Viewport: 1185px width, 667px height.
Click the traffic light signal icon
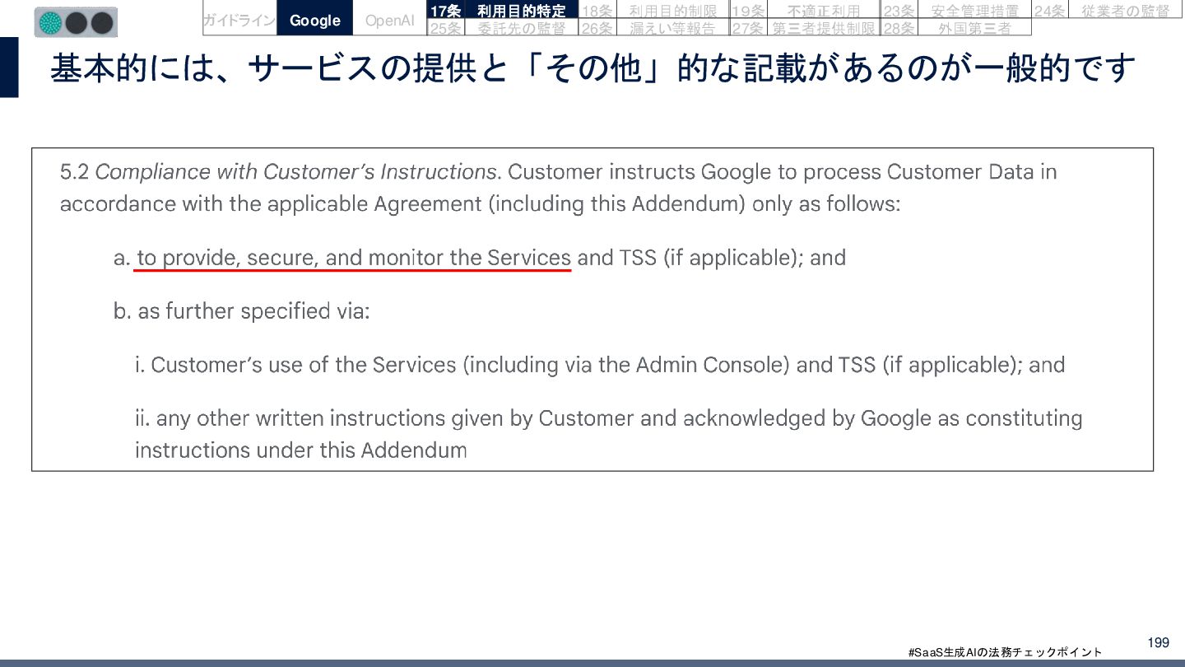tap(77, 22)
